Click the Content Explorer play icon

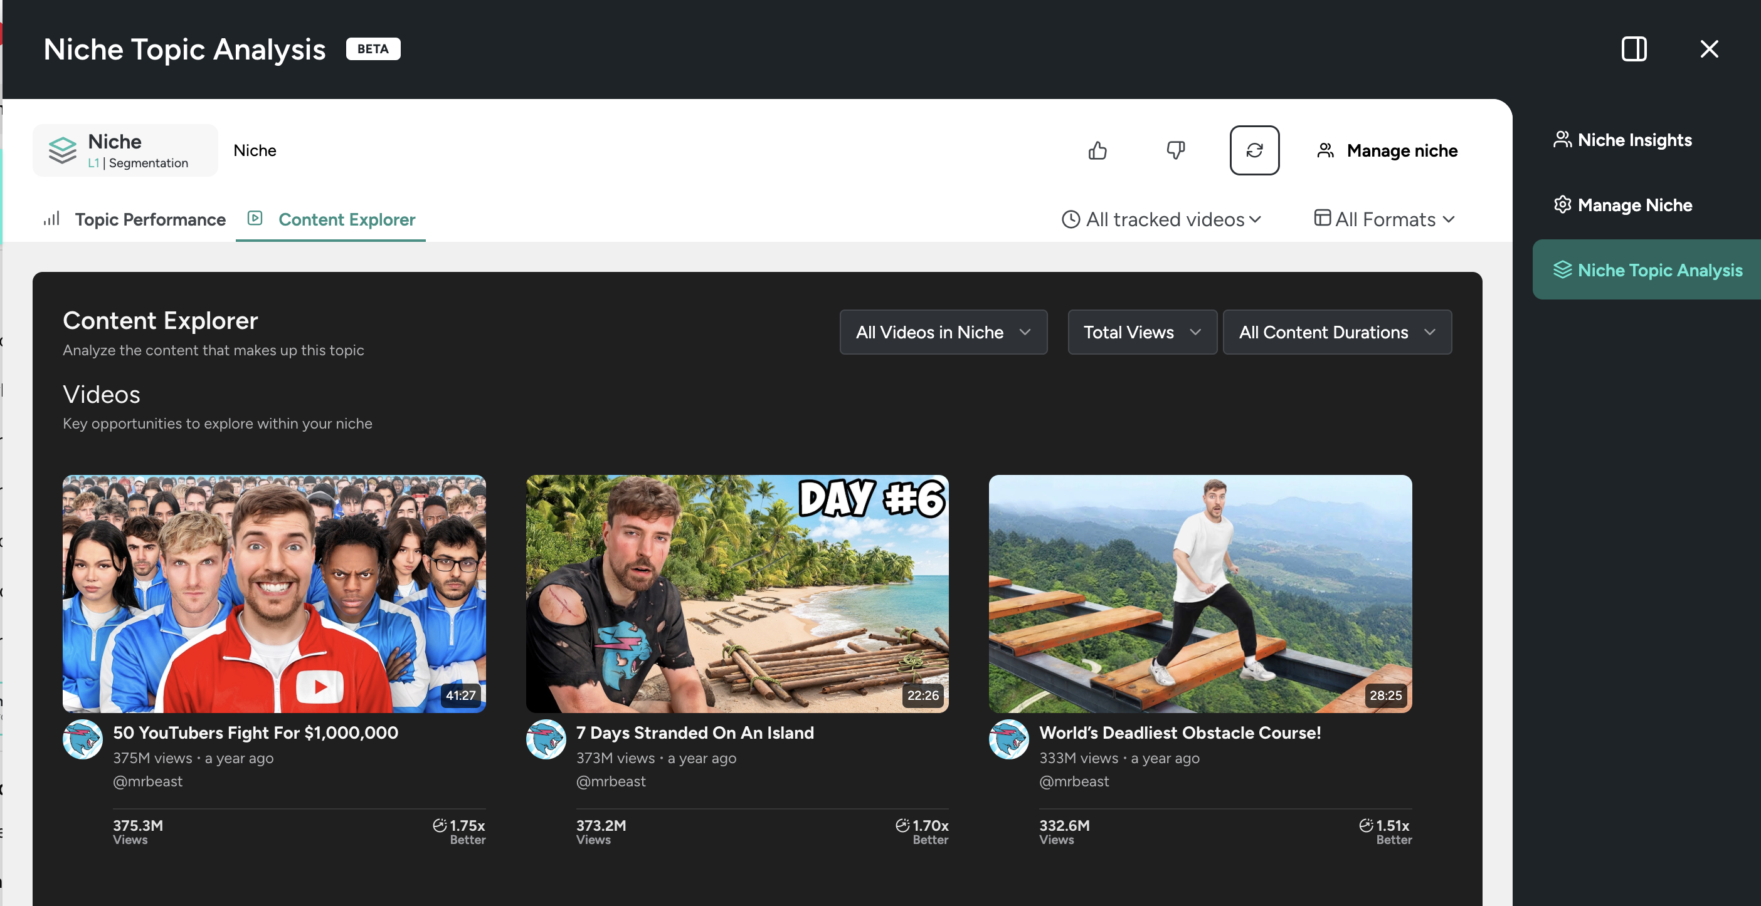click(x=255, y=218)
